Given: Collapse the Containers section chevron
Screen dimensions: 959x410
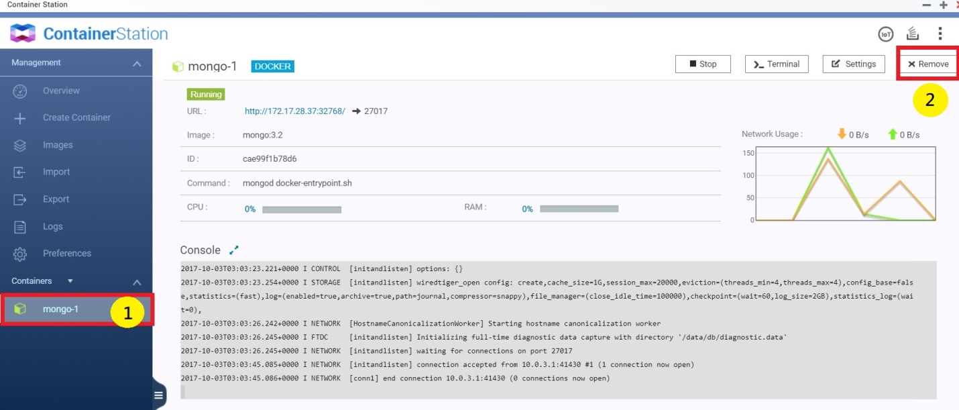Looking at the screenshot, I should coord(137,283).
